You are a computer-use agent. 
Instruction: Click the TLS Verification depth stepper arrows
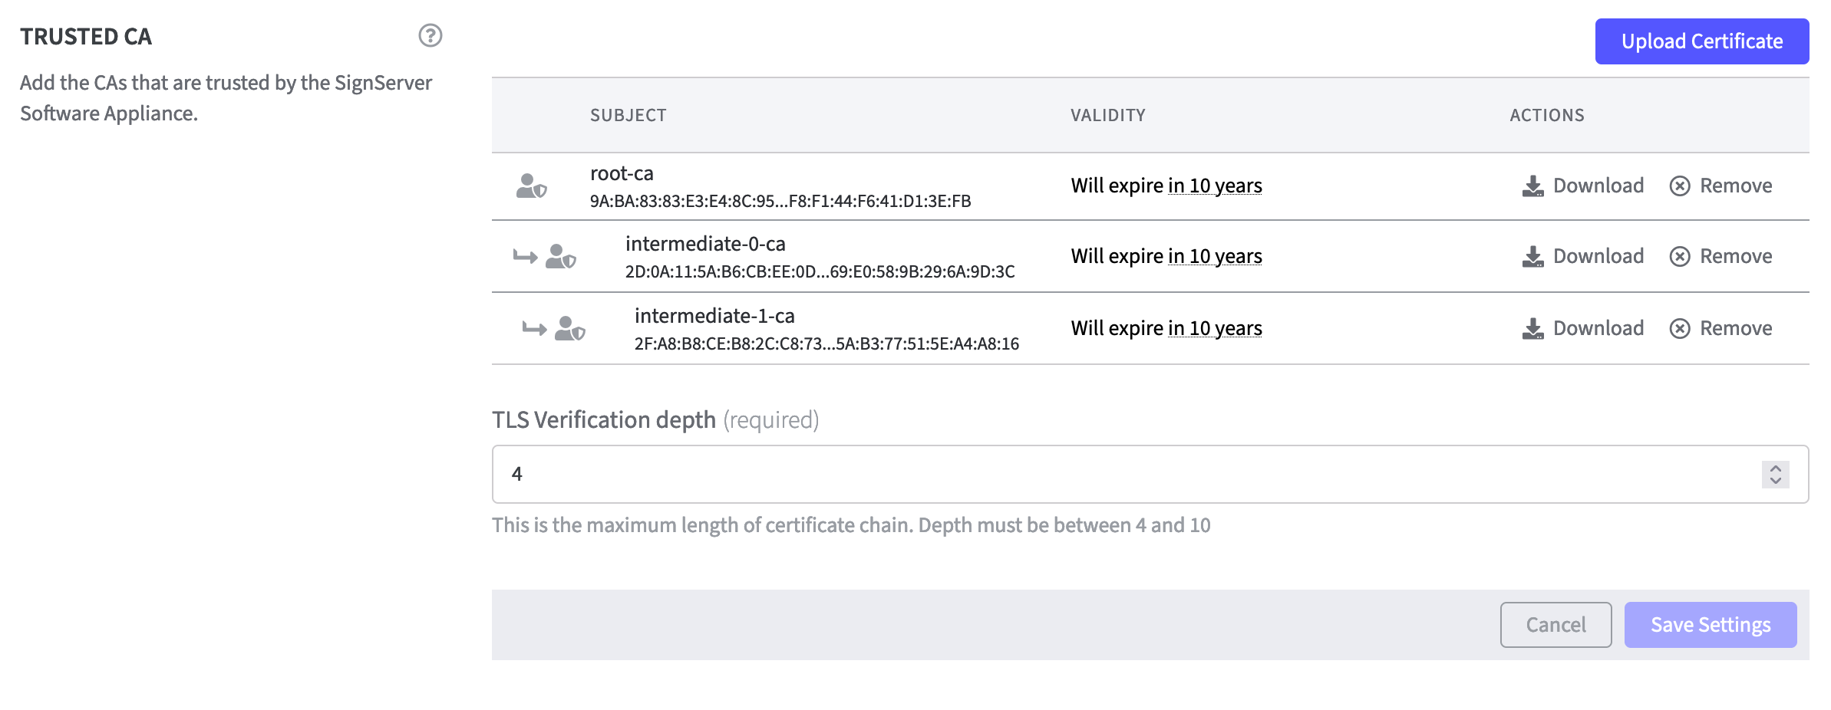(x=1775, y=474)
